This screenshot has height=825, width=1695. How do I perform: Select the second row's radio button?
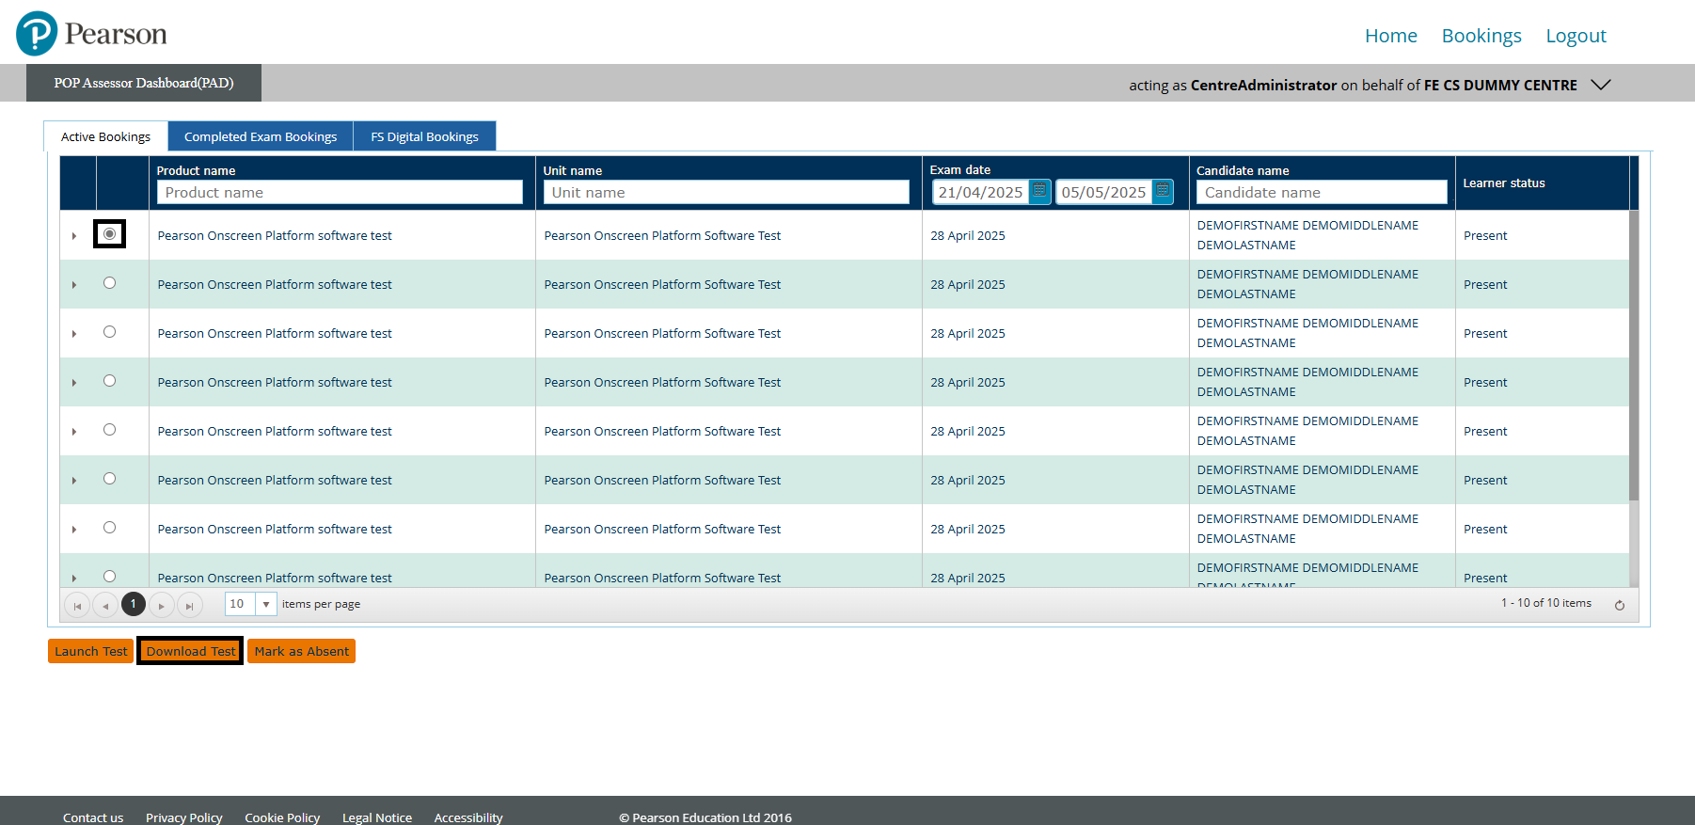click(110, 283)
